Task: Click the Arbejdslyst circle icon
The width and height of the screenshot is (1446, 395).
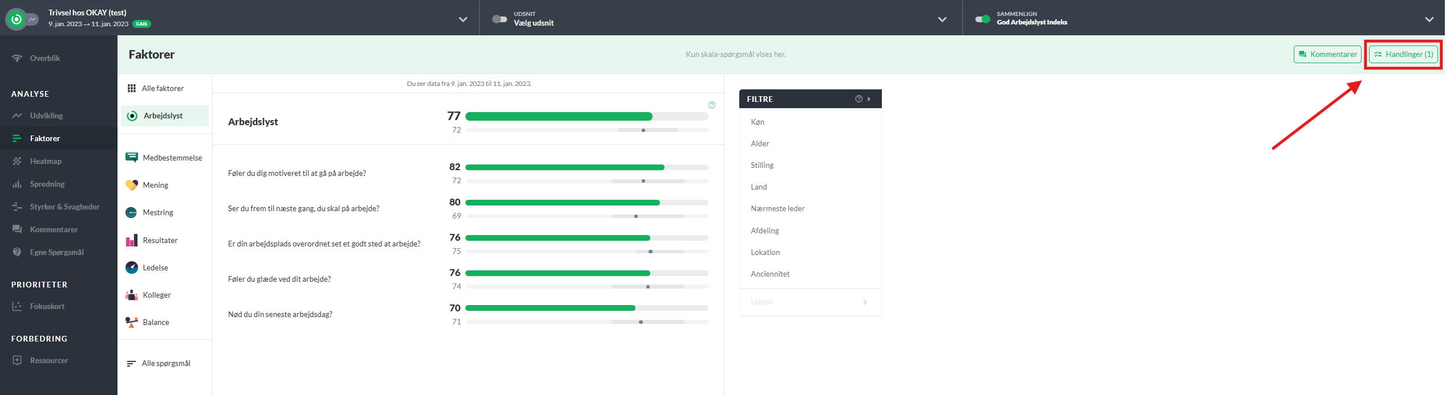Action: point(132,116)
